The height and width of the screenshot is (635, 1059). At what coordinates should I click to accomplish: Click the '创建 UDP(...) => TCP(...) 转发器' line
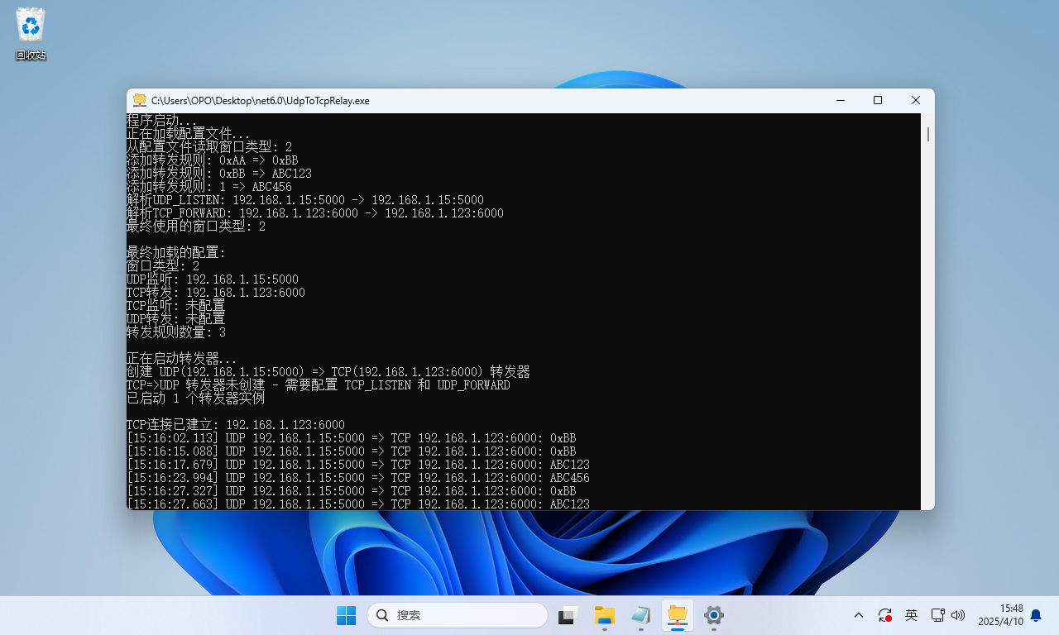tap(328, 372)
